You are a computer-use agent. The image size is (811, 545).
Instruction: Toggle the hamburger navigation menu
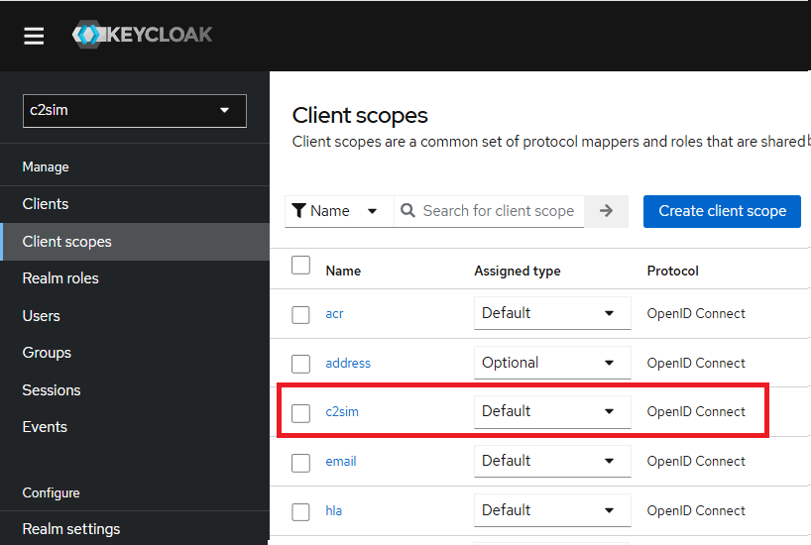pyautogui.click(x=34, y=36)
